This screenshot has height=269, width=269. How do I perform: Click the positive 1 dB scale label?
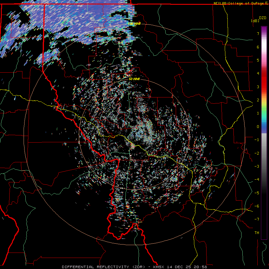(258, 113)
